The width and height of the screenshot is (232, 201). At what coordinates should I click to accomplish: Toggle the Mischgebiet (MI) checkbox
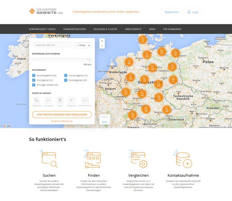[34, 80]
